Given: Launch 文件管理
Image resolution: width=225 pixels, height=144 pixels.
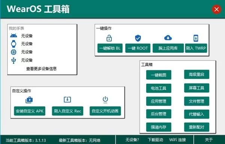Looking at the screenshot, I should coord(196,101).
